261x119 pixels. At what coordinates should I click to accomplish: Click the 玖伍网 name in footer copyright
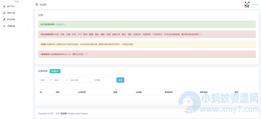click(63, 113)
